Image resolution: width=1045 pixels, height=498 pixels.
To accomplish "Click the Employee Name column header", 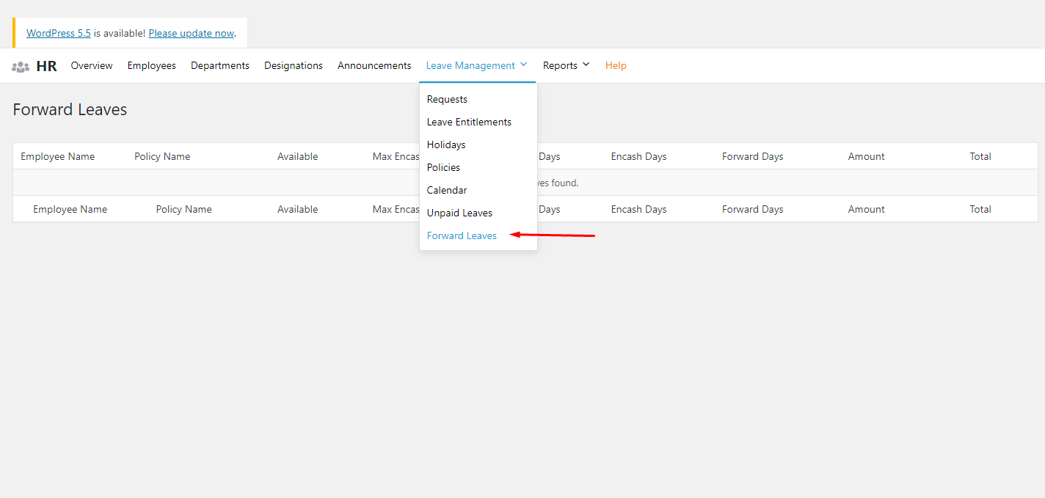I will [58, 156].
